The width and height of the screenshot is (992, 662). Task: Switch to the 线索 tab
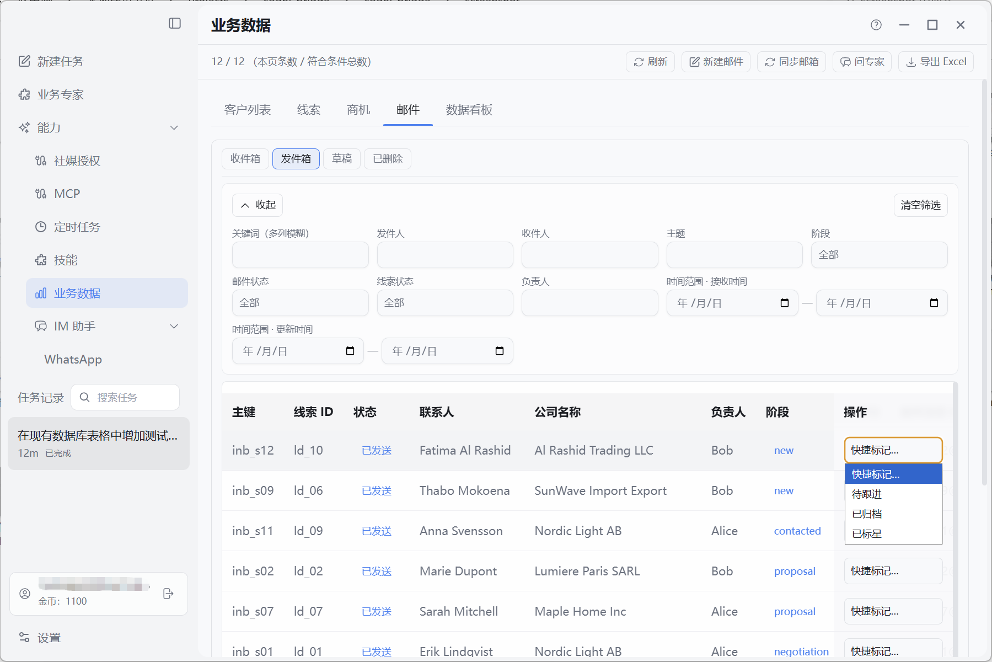pos(309,110)
